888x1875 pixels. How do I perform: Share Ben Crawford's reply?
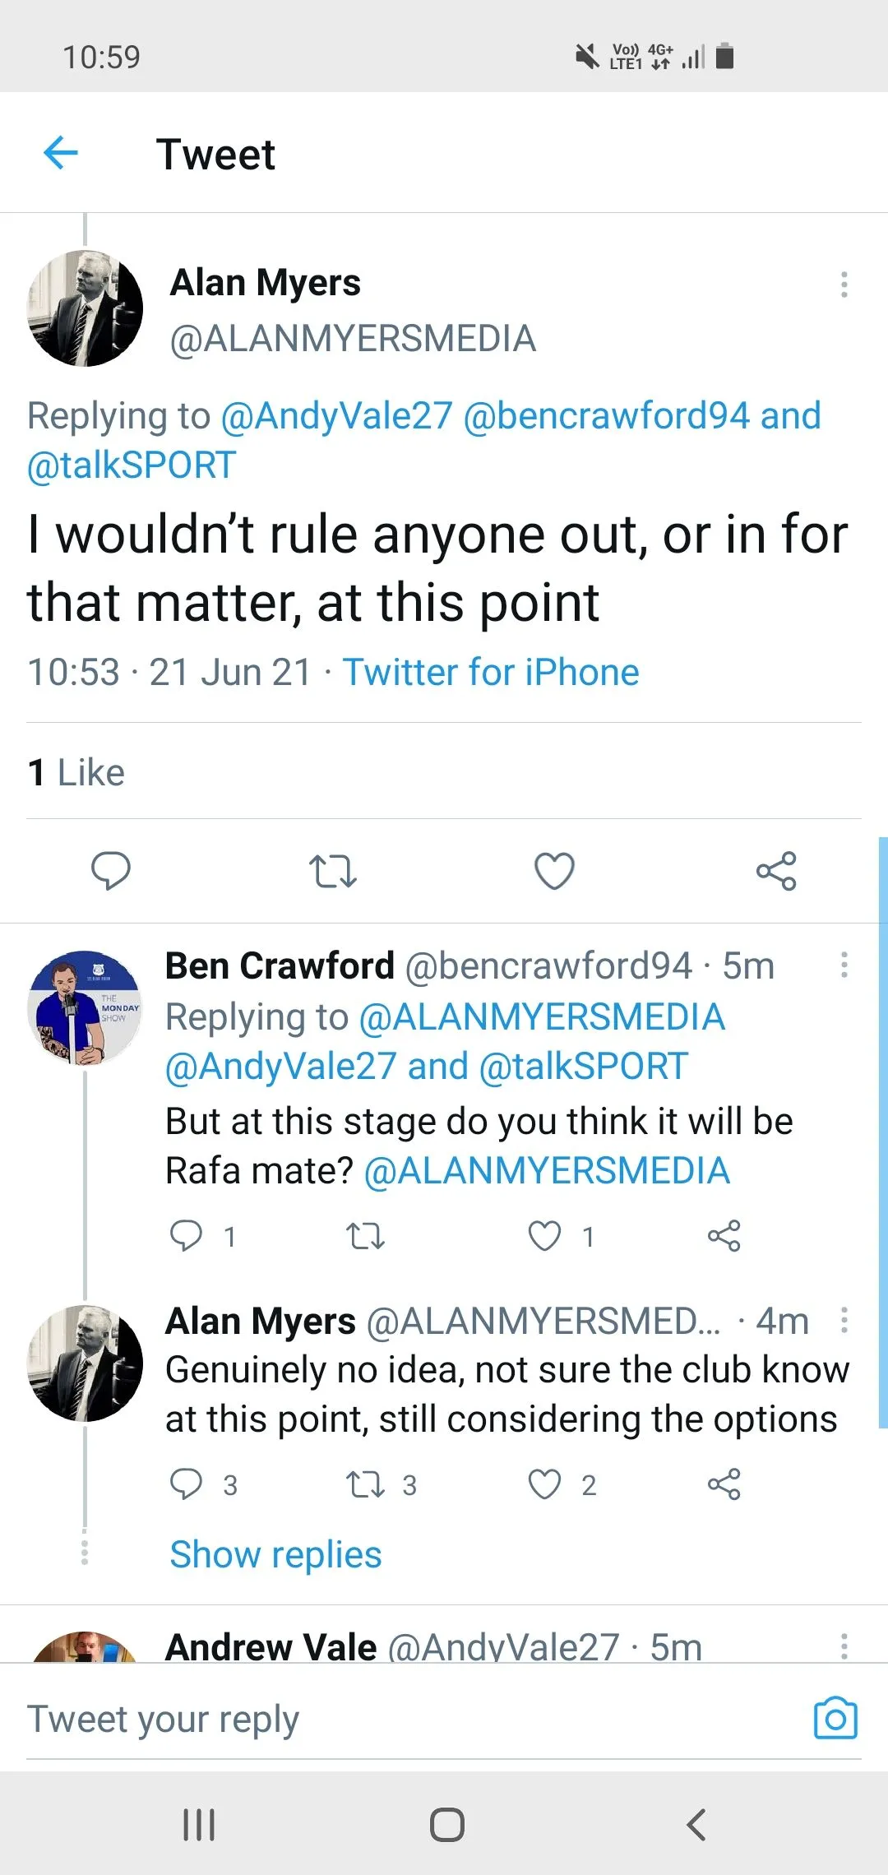pos(724,1236)
